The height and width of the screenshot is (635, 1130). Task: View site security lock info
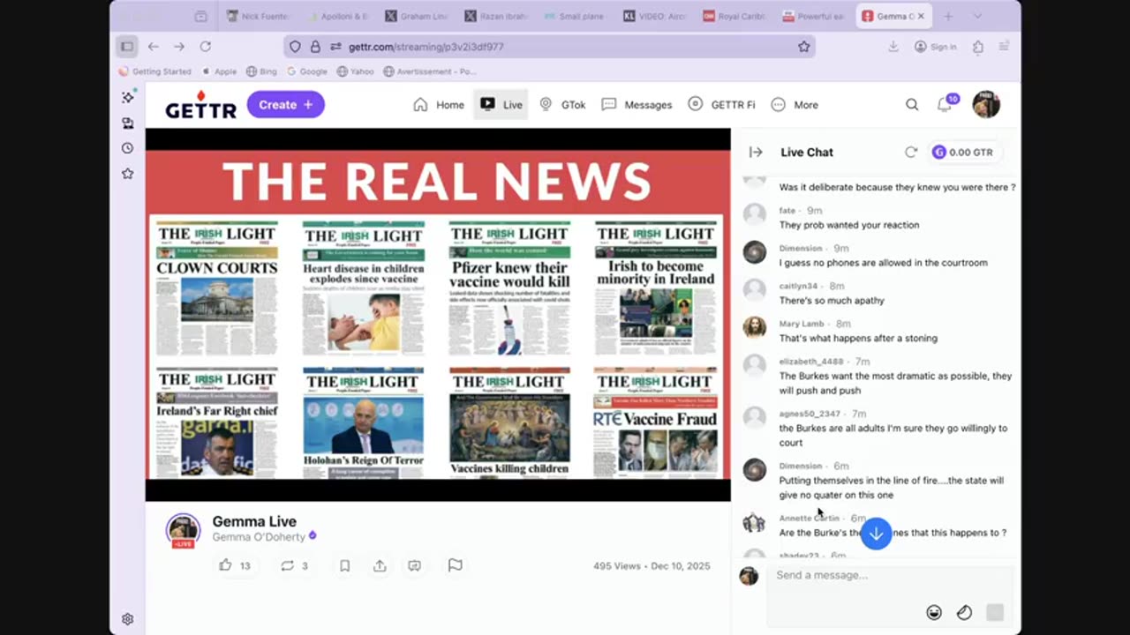tap(315, 47)
